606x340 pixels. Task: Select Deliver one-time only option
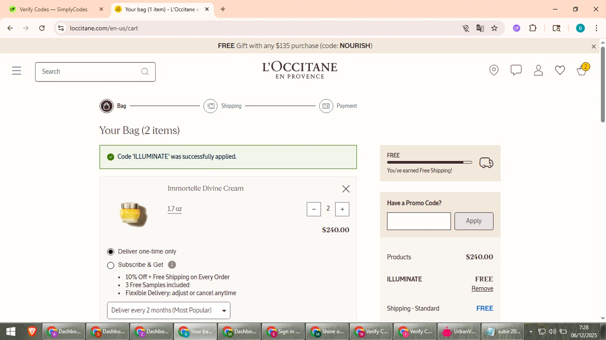coord(111,252)
